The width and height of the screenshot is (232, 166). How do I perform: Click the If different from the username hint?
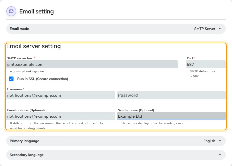[57, 126]
